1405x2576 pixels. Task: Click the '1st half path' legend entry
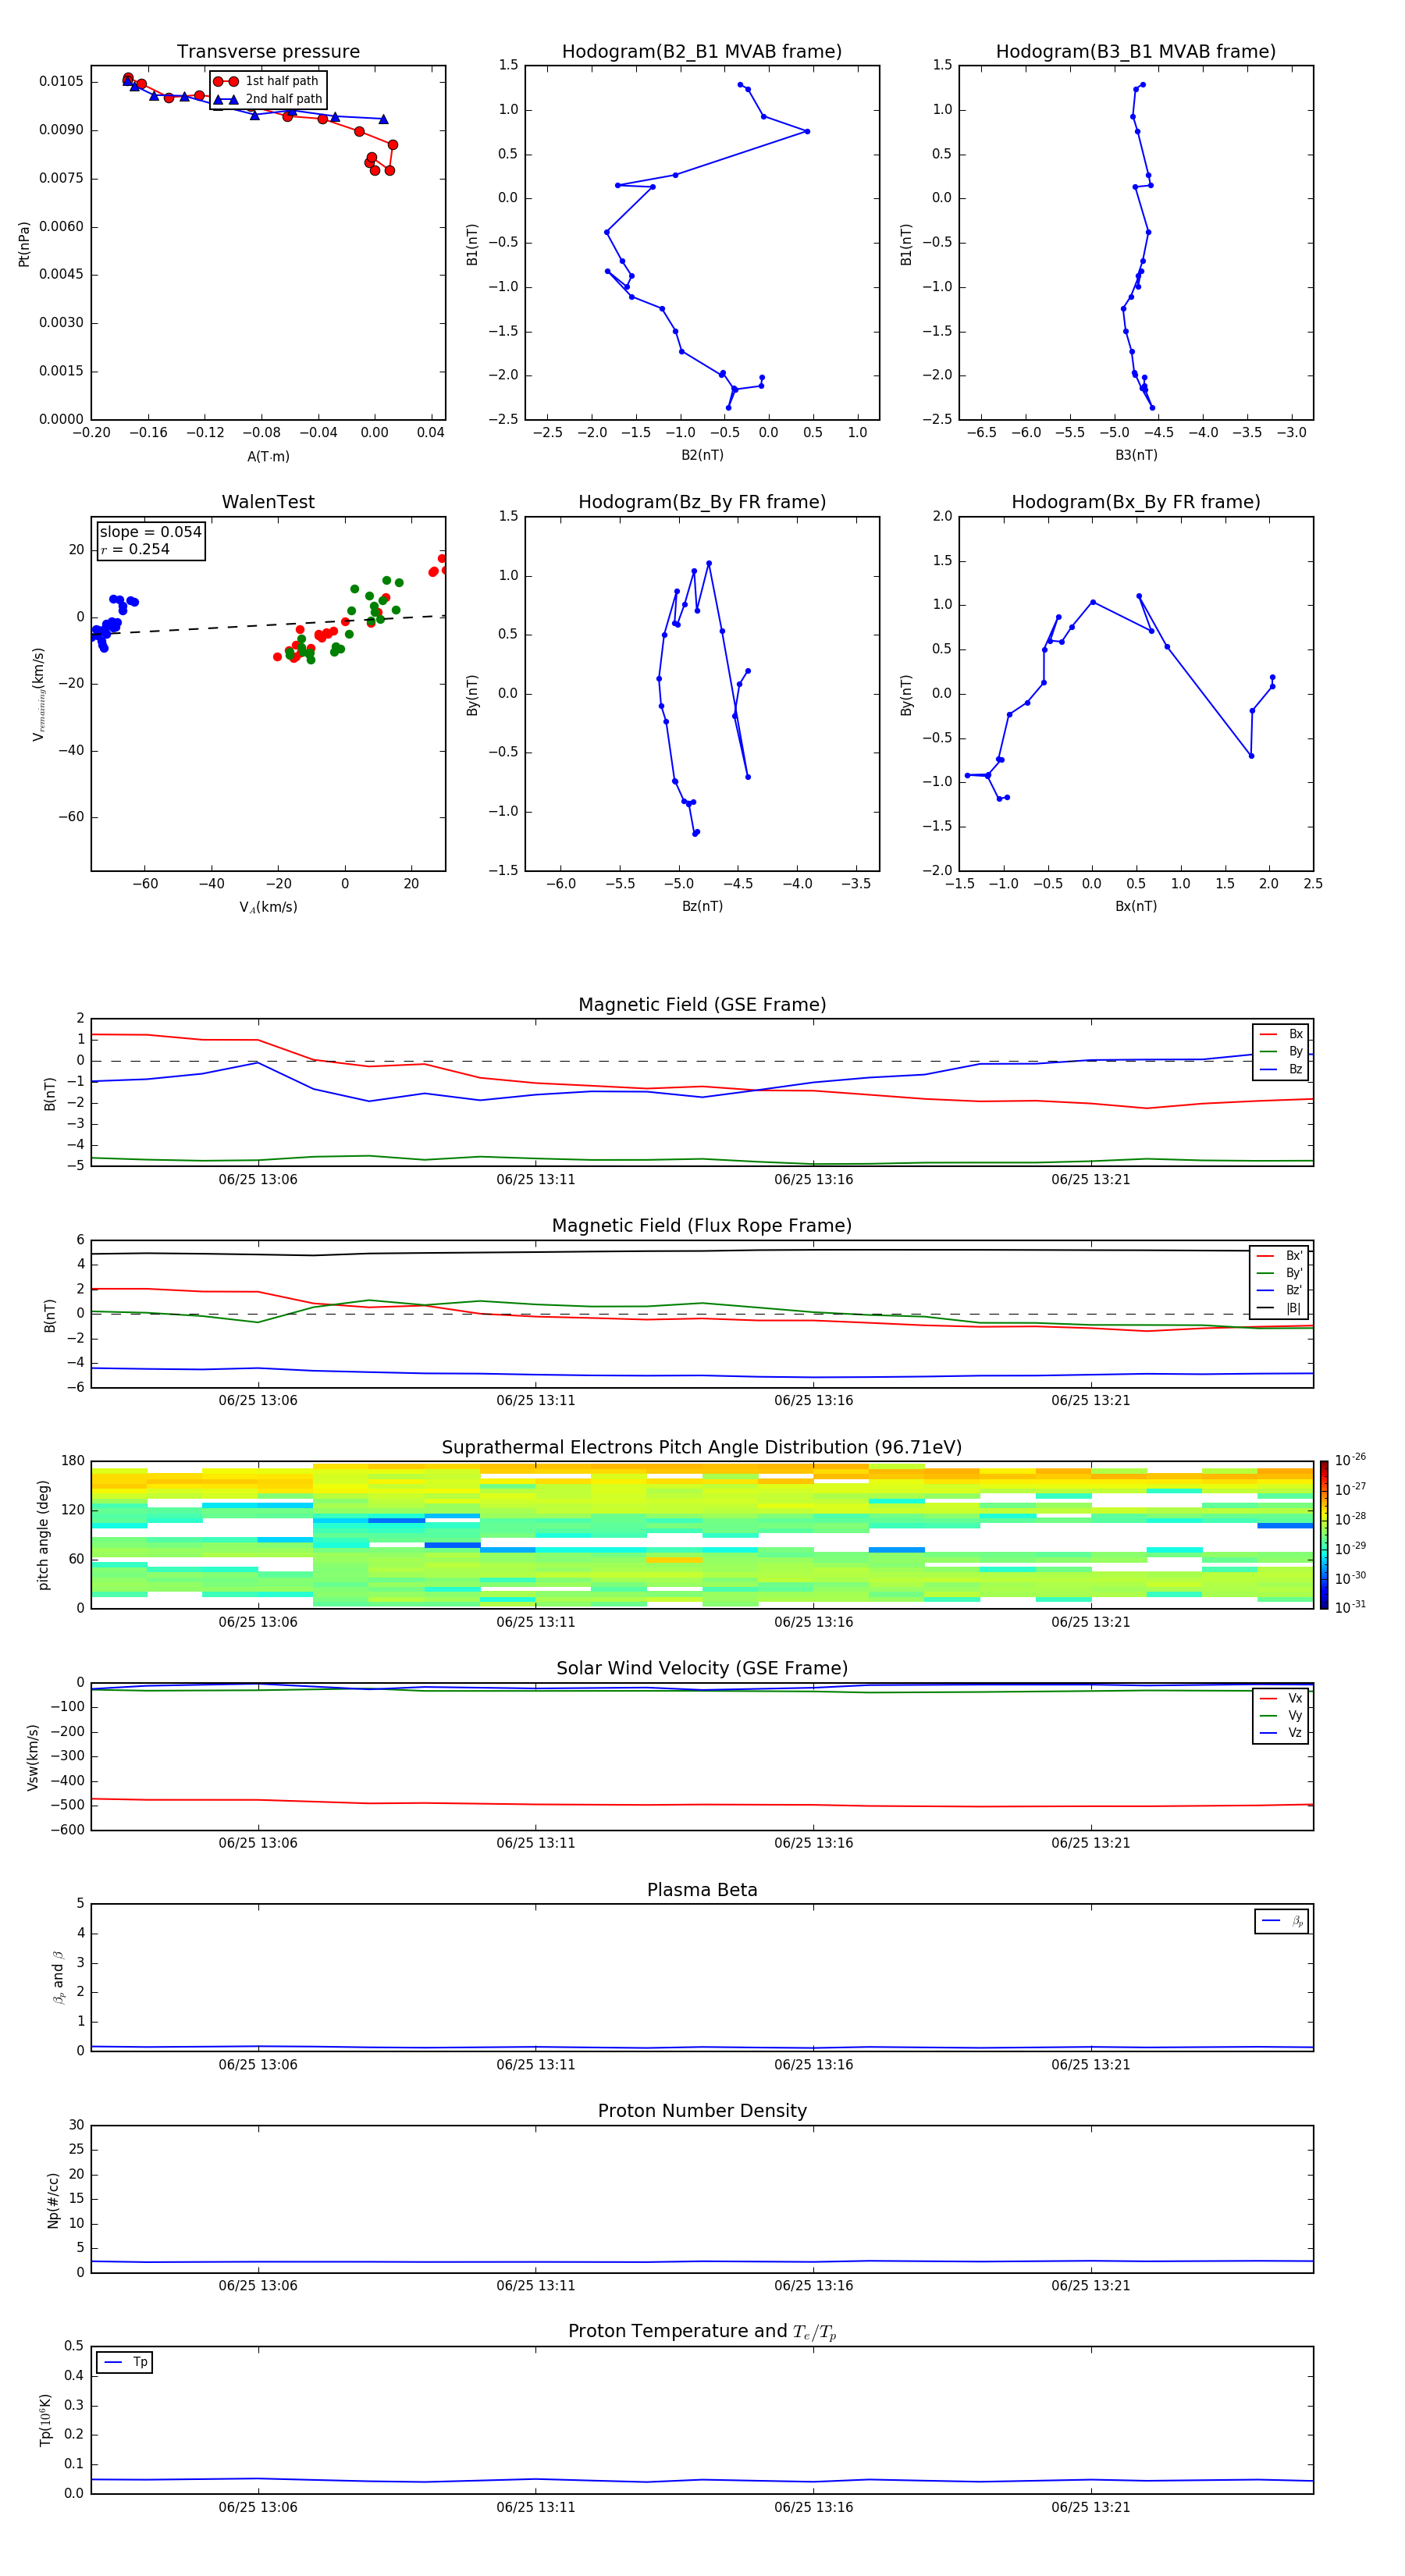[x=267, y=81]
